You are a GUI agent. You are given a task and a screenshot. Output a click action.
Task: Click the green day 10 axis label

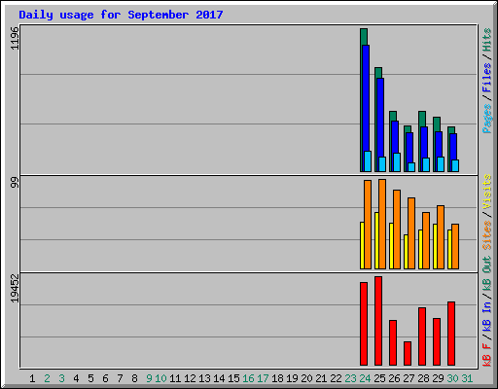pos(160,378)
